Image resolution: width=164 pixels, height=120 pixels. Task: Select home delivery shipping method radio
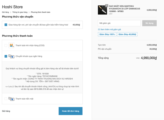click(x=6, y=25)
